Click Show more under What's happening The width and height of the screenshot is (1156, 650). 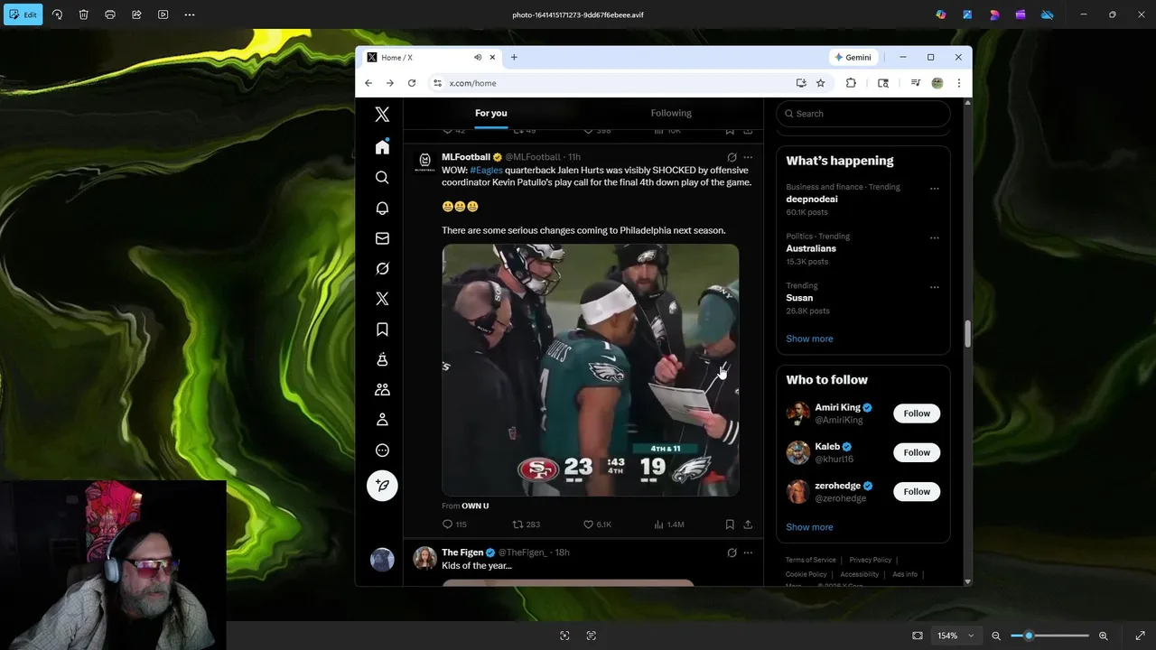[x=809, y=339]
